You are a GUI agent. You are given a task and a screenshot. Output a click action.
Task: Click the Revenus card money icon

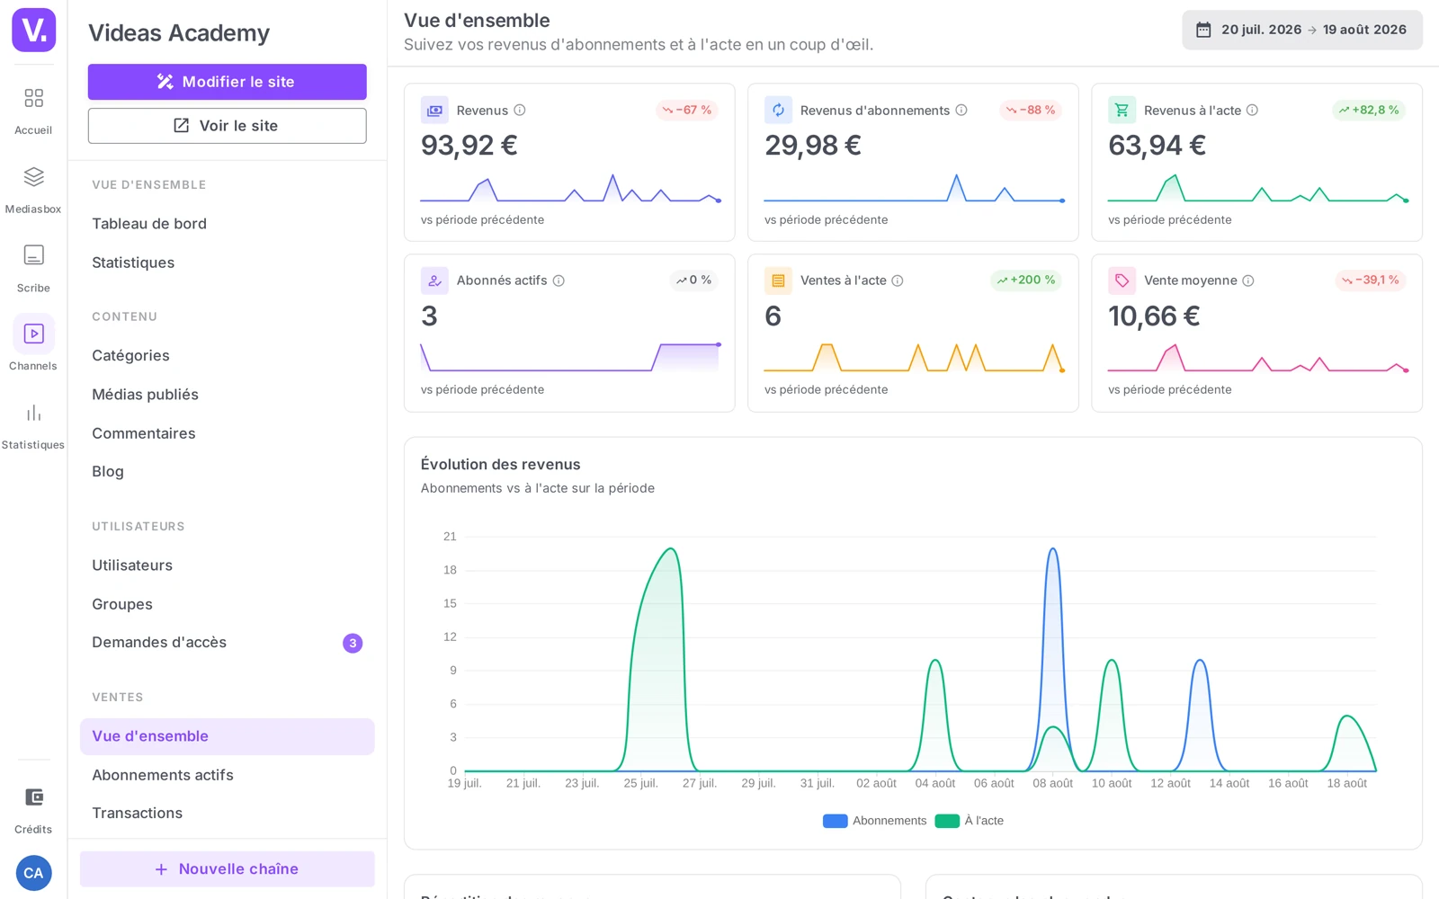[434, 111]
